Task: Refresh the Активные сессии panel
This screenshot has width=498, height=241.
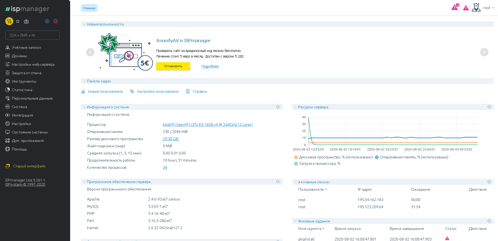Action: pyautogui.click(x=489, y=182)
